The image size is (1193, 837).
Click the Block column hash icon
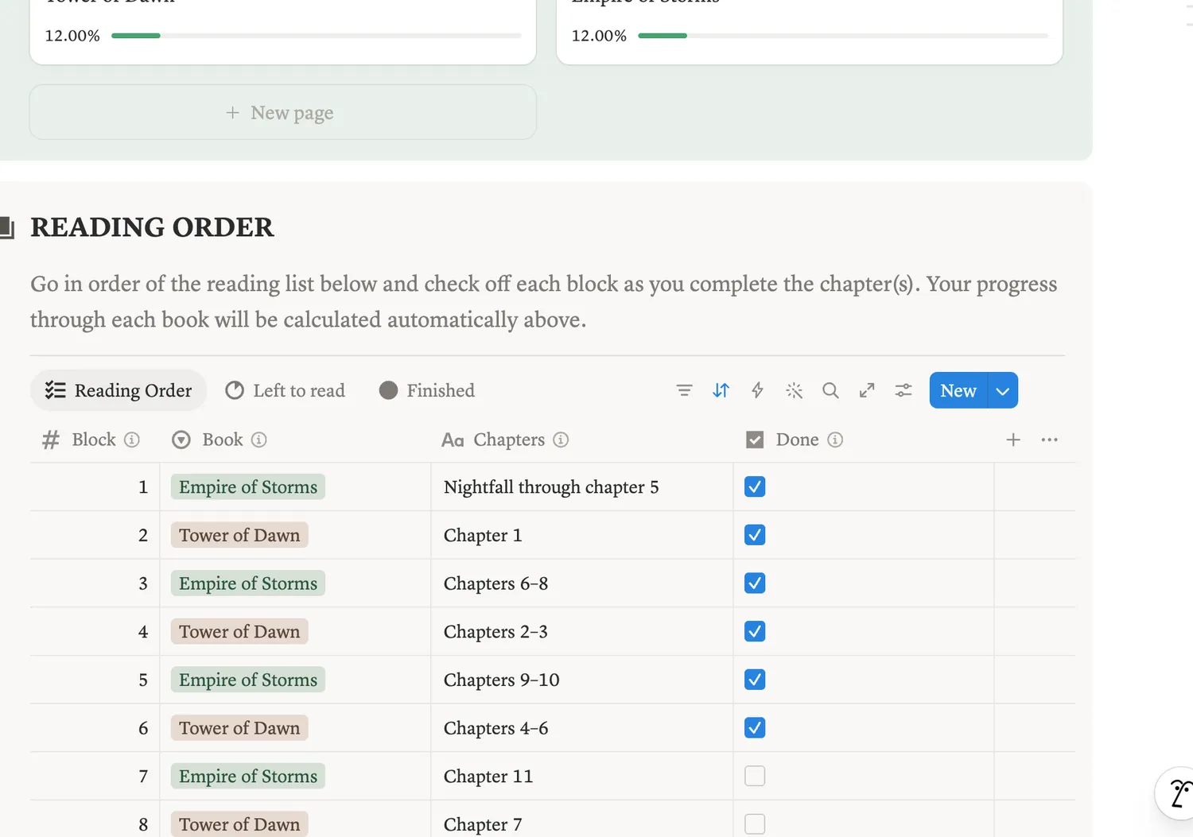tap(51, 440)
